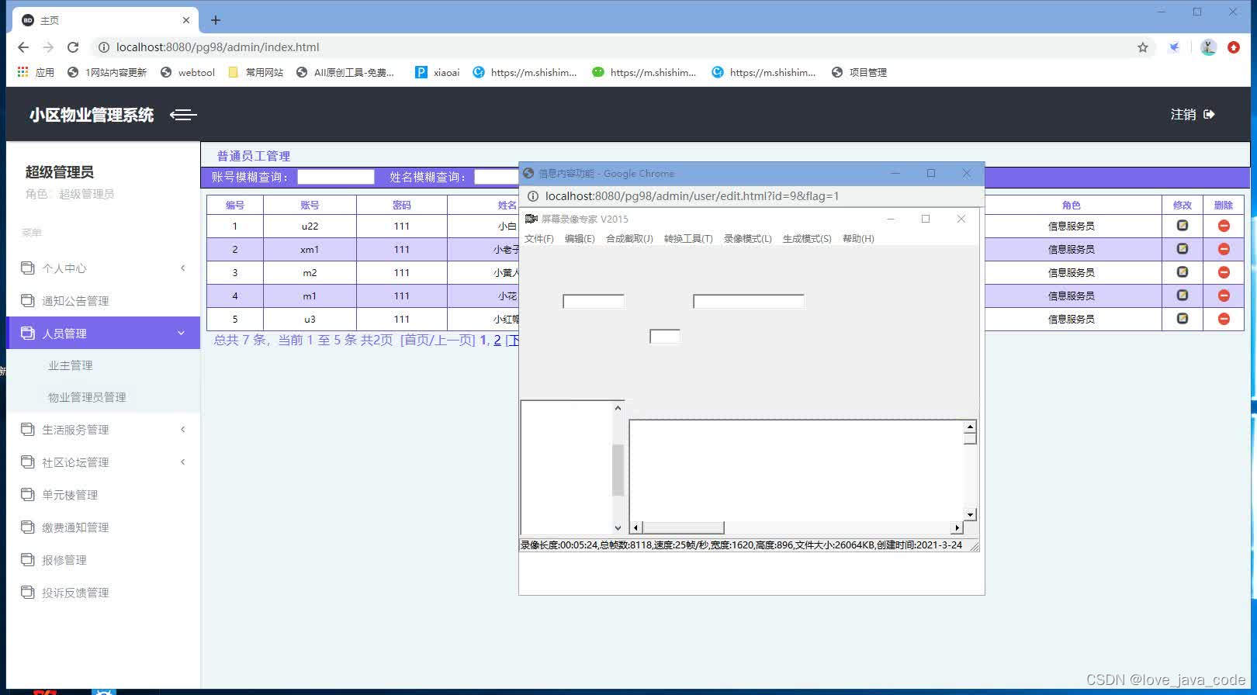1257x695 pixels.
Task: Click the address bar URL in main Chrome
Action: (217, 47)
